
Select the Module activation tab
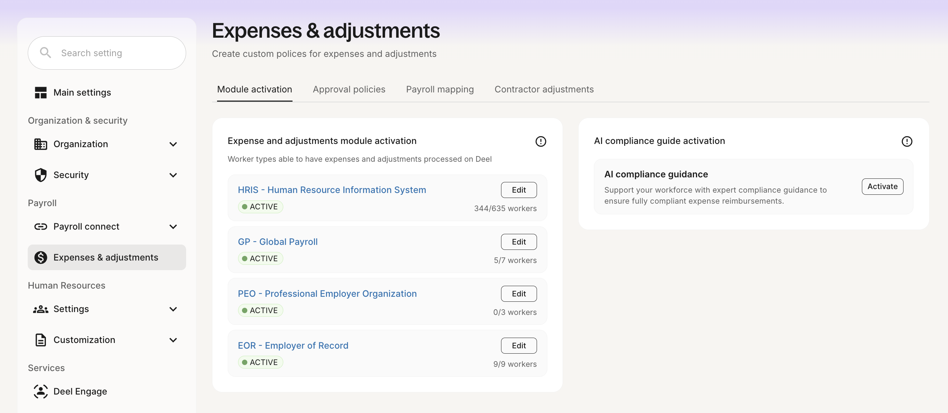(x=255, y=89)
